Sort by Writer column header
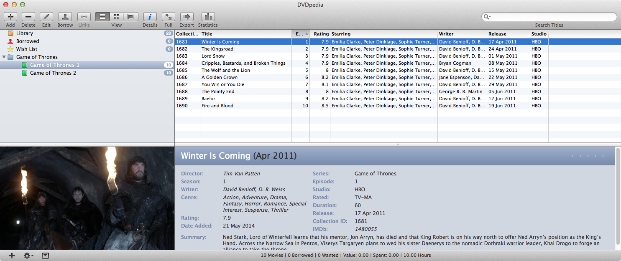The width and height of the screenshot is (621, 261). click(462, 34)
